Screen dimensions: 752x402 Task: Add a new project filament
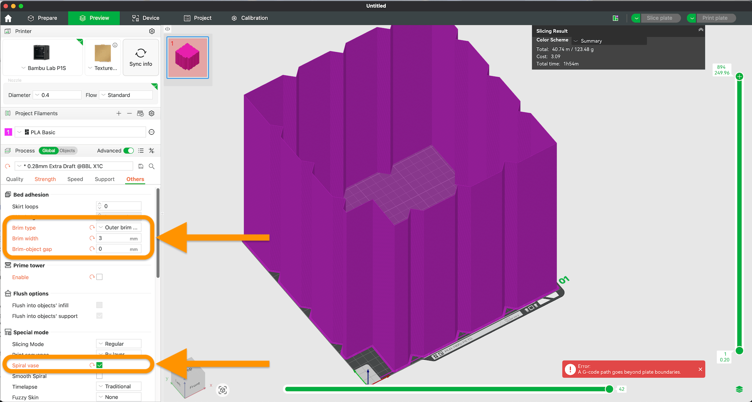[119, 113]
